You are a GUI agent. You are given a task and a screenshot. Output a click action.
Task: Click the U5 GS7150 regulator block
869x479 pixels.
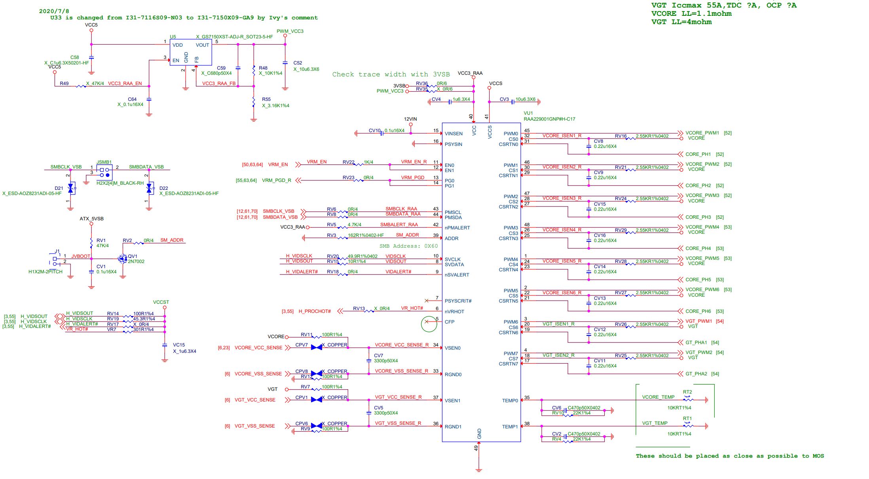click(x=190, y=52)
